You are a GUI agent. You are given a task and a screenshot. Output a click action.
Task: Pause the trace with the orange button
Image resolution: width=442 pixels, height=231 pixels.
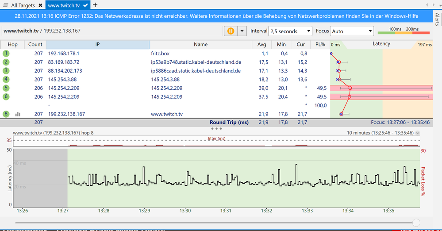pos(231,31)
